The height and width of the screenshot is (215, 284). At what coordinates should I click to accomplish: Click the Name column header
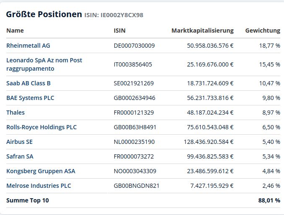(15, 31)
